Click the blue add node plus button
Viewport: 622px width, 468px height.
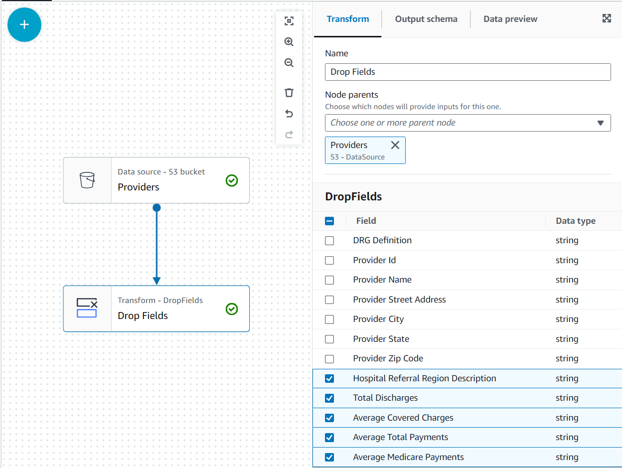[24, 24]
